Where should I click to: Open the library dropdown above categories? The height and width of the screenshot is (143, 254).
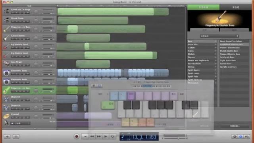[219, 36]
